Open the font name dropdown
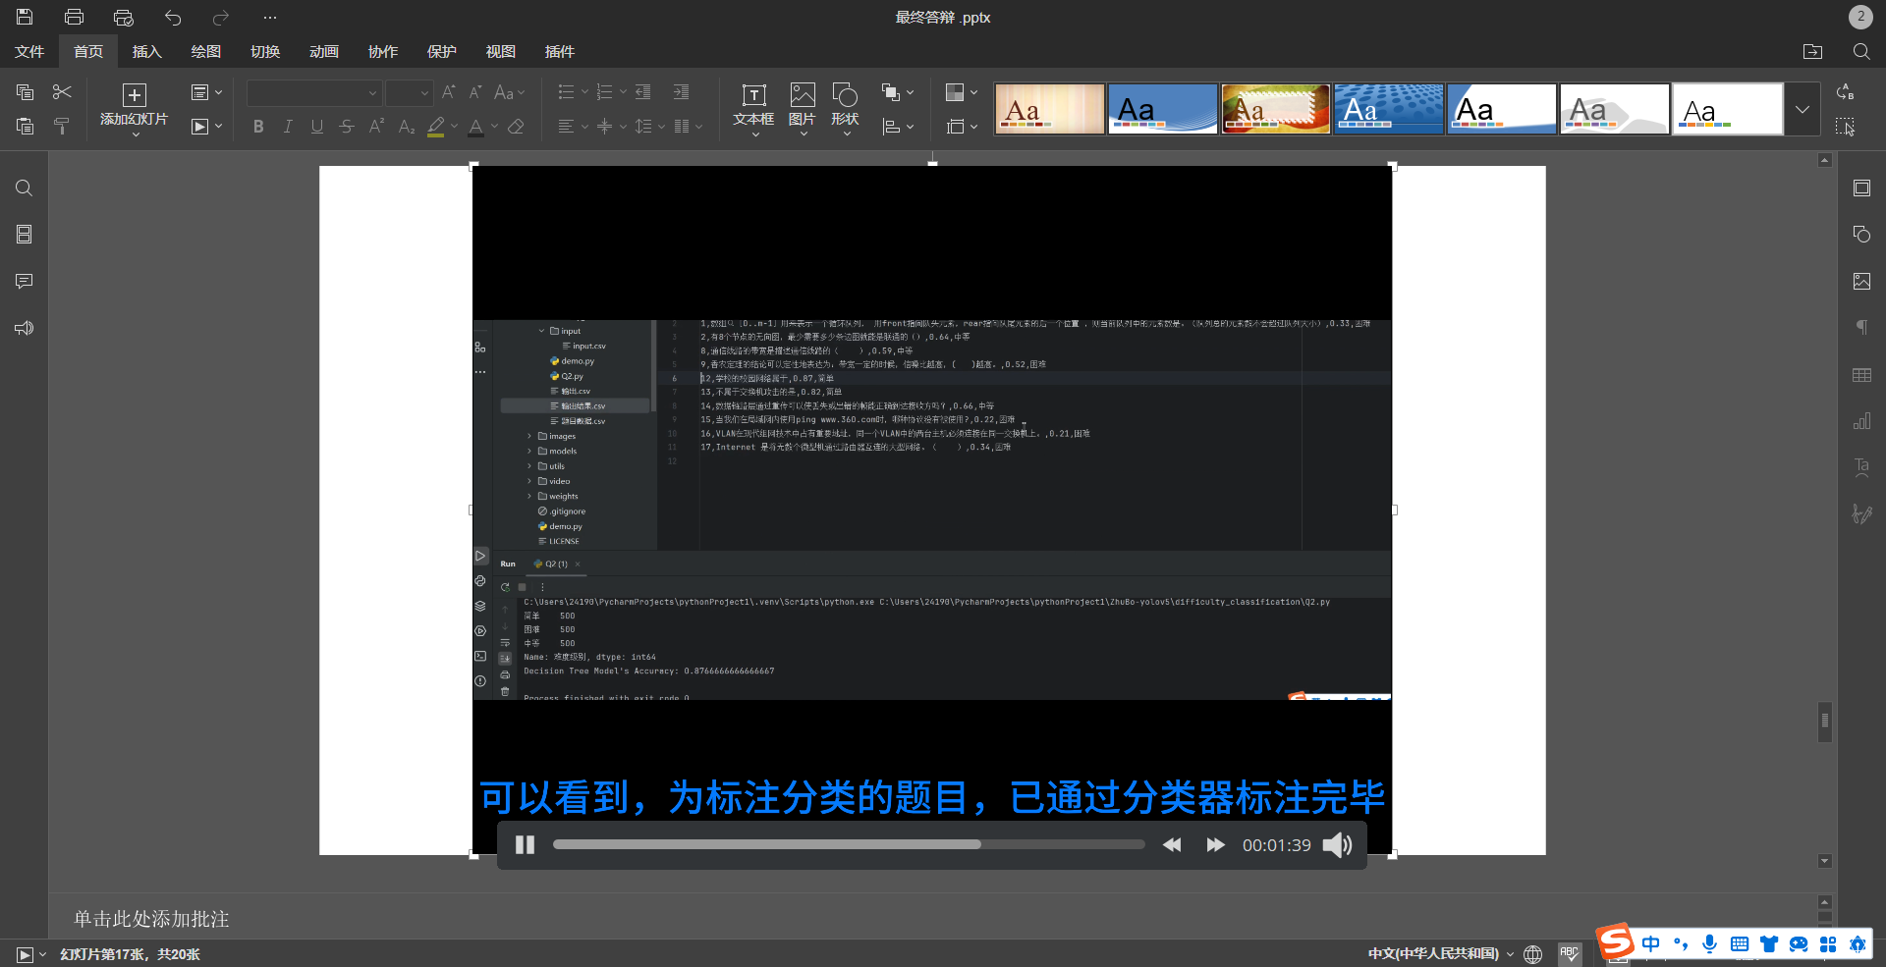 point(372,93)
